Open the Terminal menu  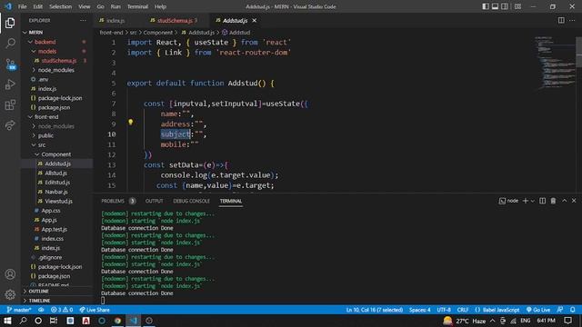click(137, 6)
